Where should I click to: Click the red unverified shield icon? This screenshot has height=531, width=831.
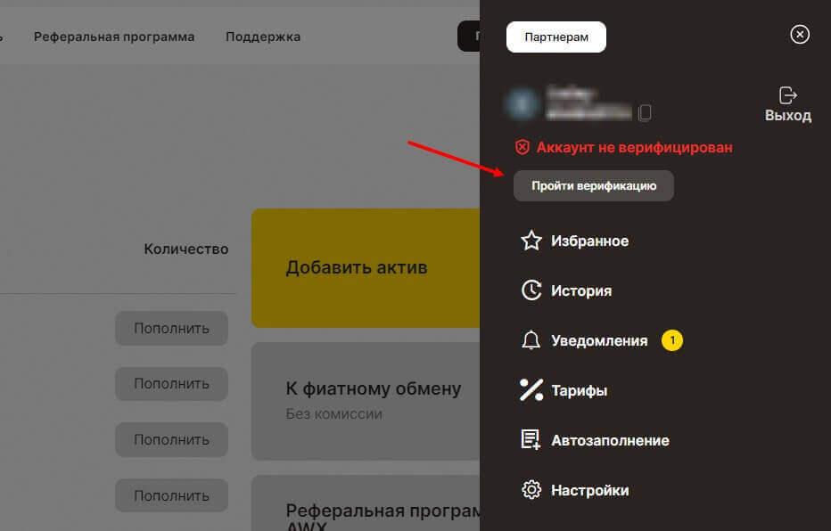point(522,147)
